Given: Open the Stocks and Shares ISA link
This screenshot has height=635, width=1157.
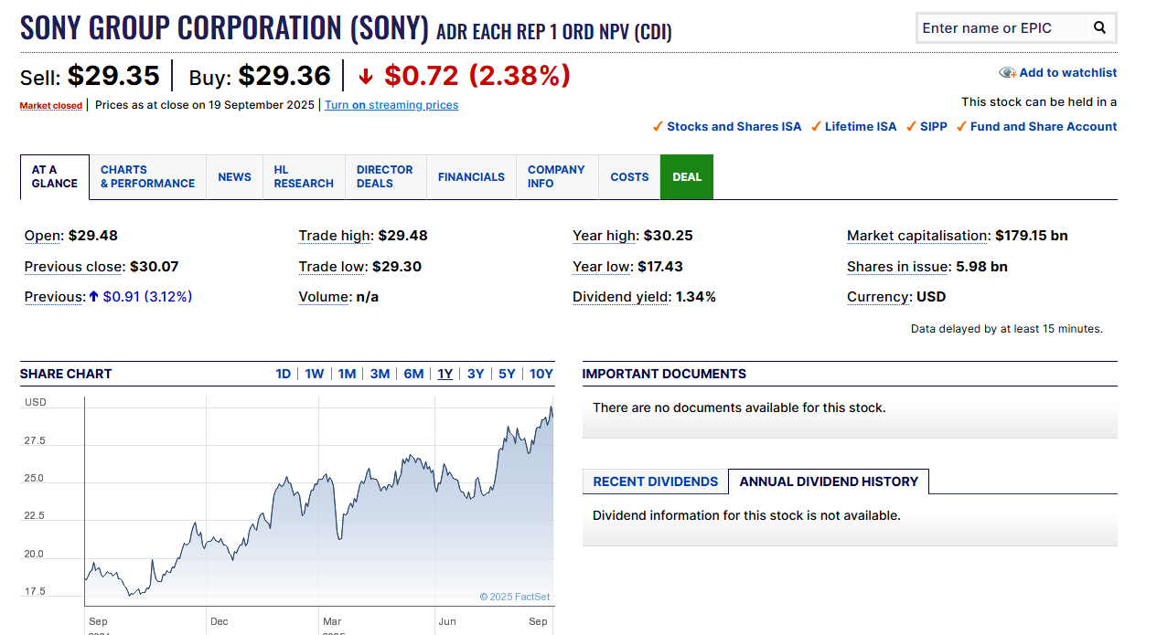Looking at the screenshot, I should (734, 127).
